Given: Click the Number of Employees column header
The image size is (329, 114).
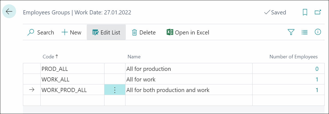Looking at the screenshot, I should point(294,57).
